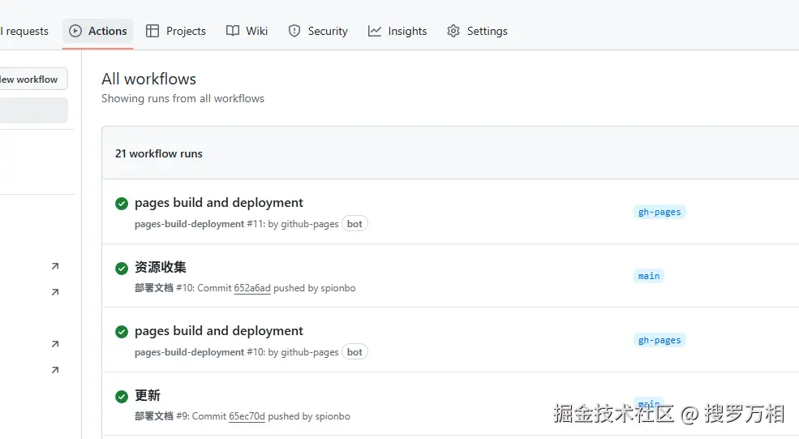Click main branch label of 资源收集 run
This screenshot has width=799, height=439.
pos(649,276)
